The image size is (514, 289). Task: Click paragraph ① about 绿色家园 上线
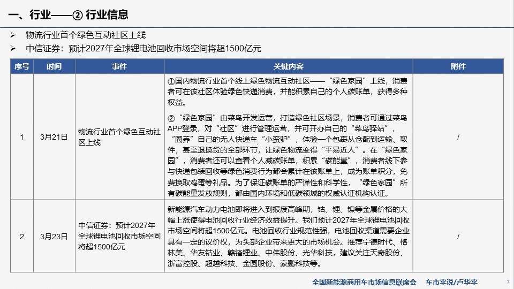click(x=288, y=92)
